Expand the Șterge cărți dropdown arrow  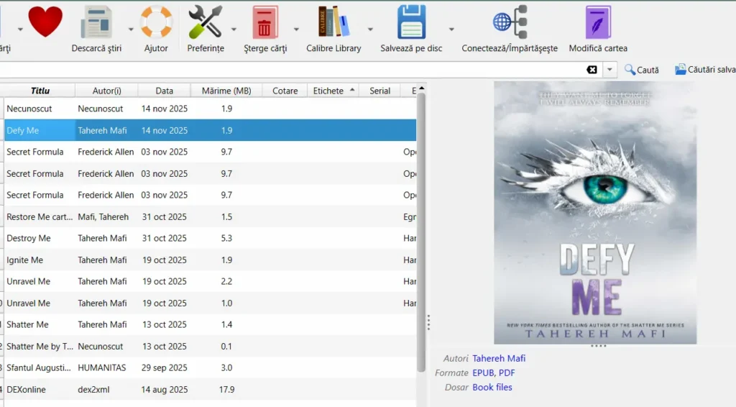click(296, 29)
